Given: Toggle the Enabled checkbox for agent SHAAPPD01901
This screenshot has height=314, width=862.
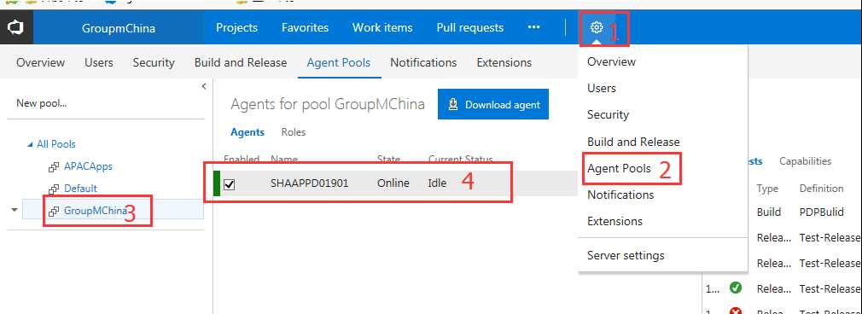Looking at the screenshot, I should coord(230,184).
